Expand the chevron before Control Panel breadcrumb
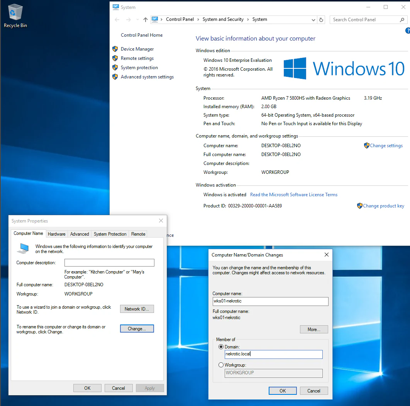The width and height of the screenshot is (410, 406). (162, 19)
